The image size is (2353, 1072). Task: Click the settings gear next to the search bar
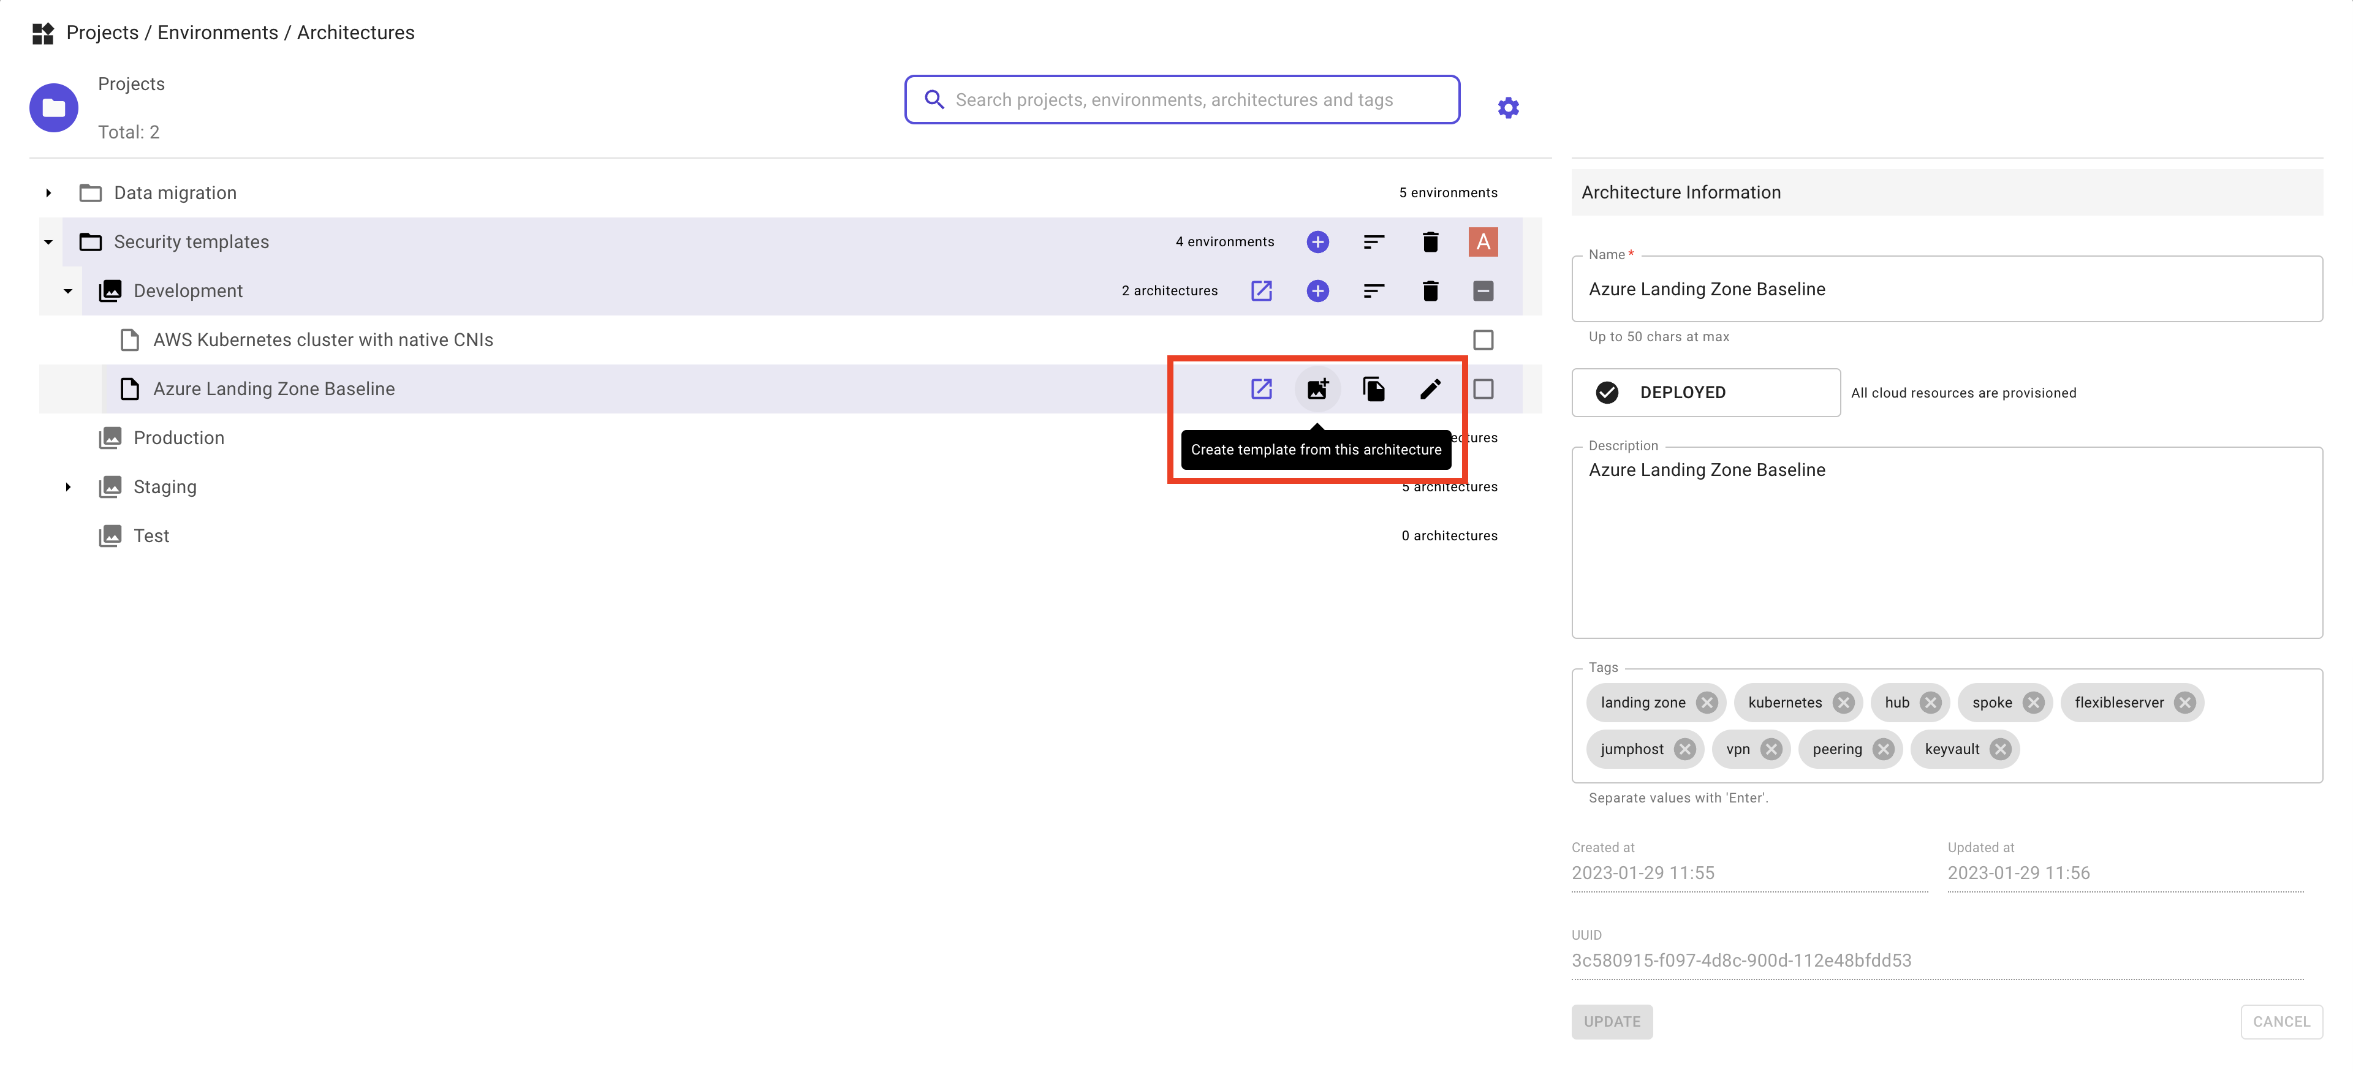click(x=1508, y=108)
